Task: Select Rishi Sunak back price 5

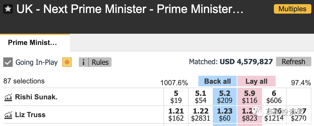Action: [x=176, y=97]
